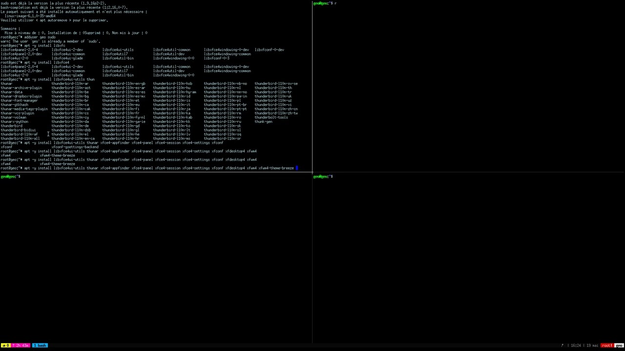Screen dimensions: 625x351
Task: Click 'thunar-dropbox-plugin' completion entry
Action: click(x=21, y=97)
